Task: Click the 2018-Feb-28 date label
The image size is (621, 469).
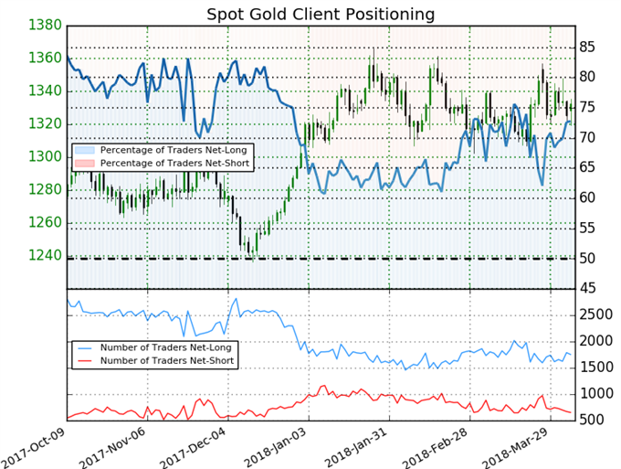Action: (436, 448)
